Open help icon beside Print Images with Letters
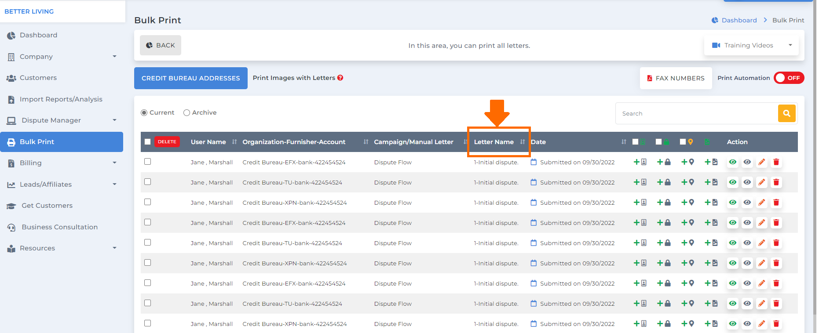 pos(340,78)
